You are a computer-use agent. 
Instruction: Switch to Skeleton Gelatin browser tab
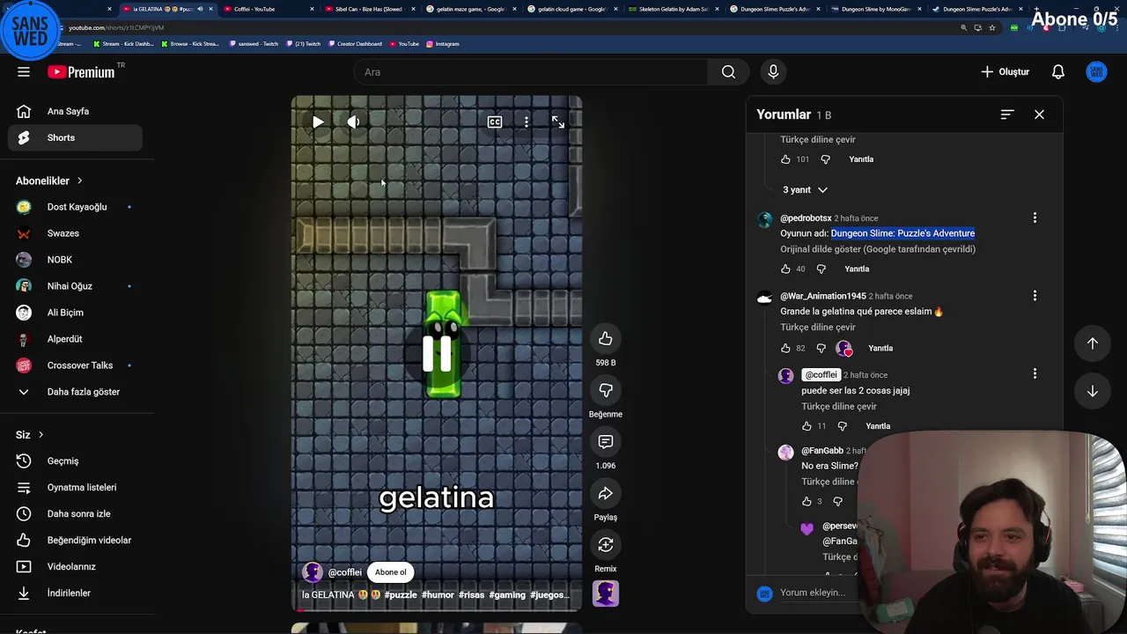pos(676,9)
